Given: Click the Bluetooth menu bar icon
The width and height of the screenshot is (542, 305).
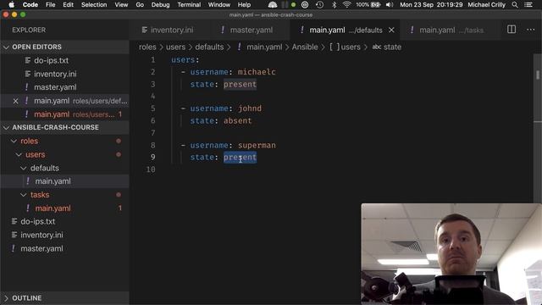Looking at the screenshot, I should (x=334, y=5).
